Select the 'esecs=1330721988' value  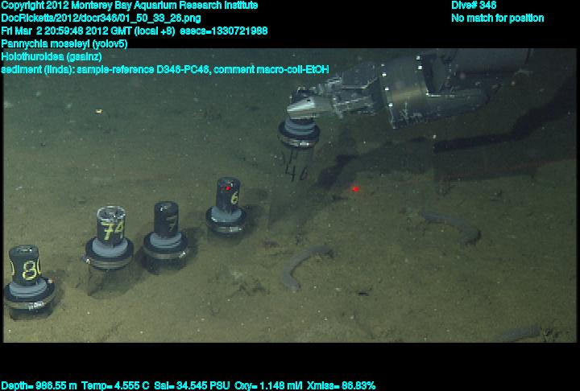pyautogui.click(x=223, y=31)
